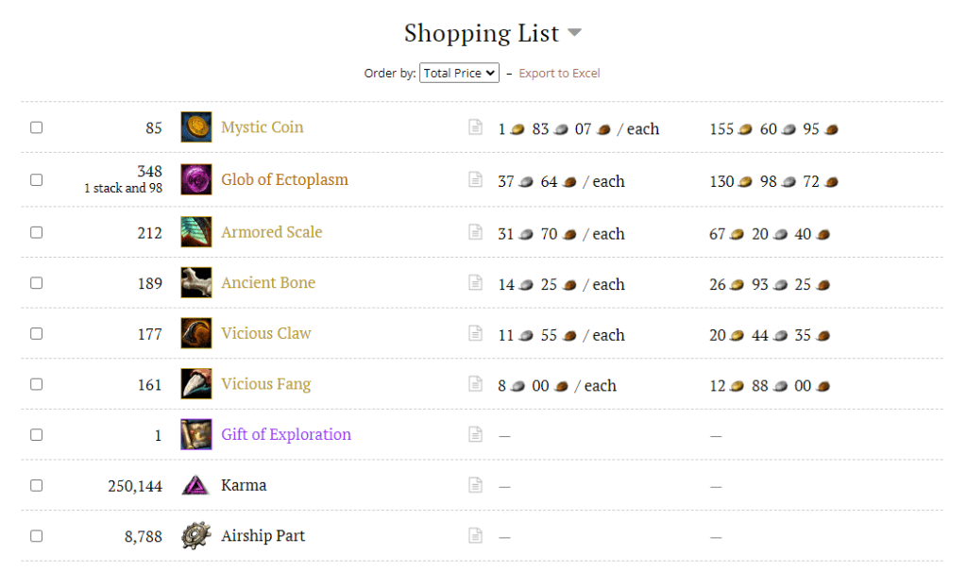Open the Glob of Ectoplasm link
This screenshot has width=967, height=588.
tap(284, 179)
